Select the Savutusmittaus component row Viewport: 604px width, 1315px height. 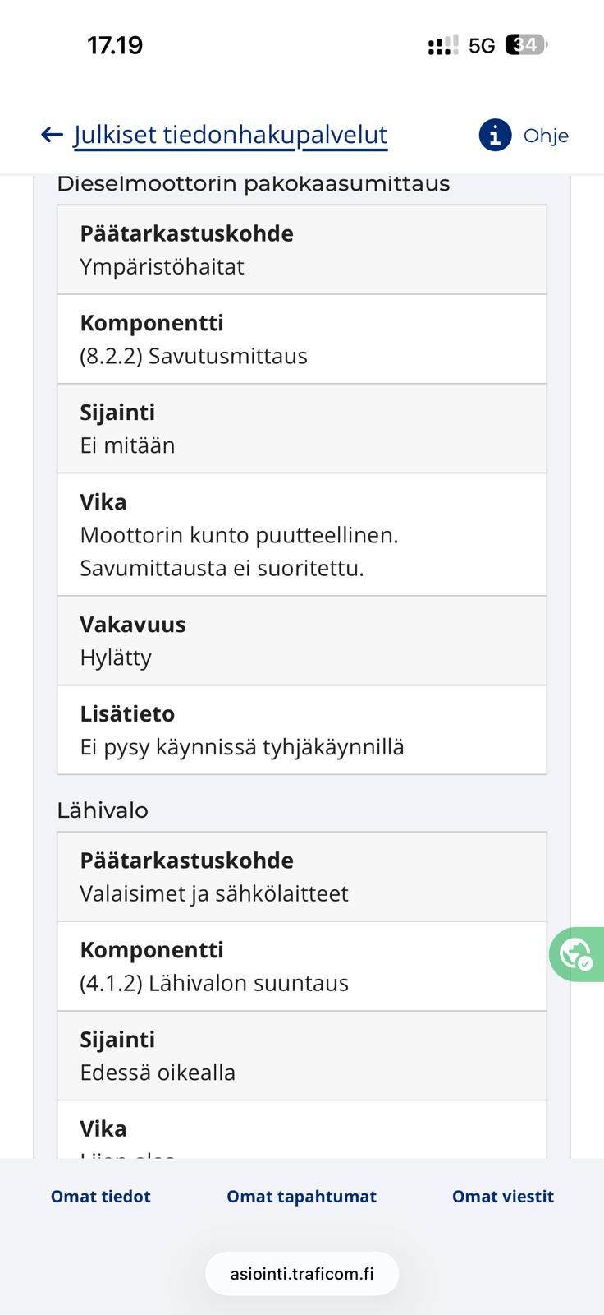[x=302, y=339]
